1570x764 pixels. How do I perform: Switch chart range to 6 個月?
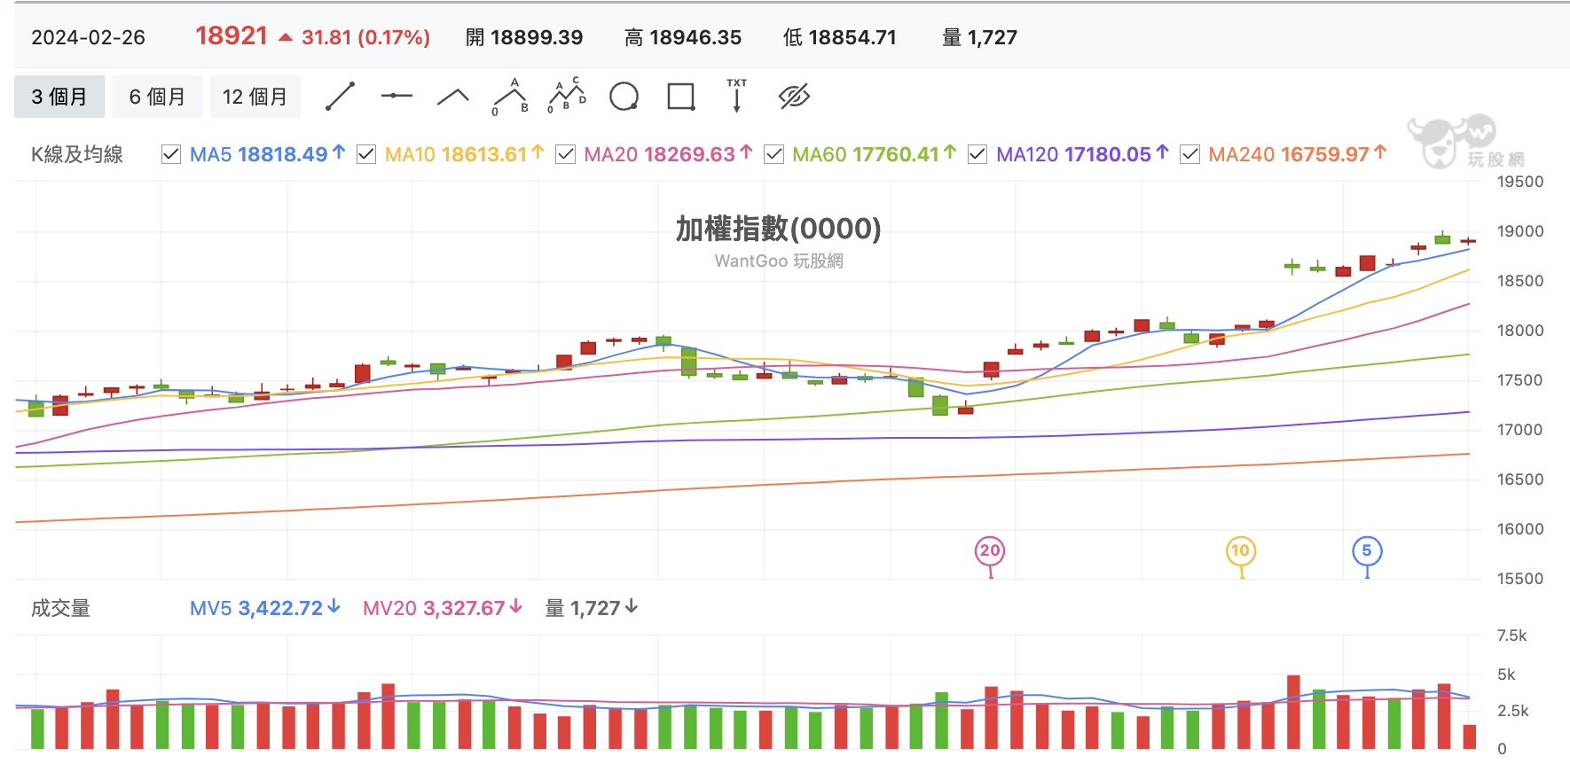pyautogui.click(x=157, y=97)
